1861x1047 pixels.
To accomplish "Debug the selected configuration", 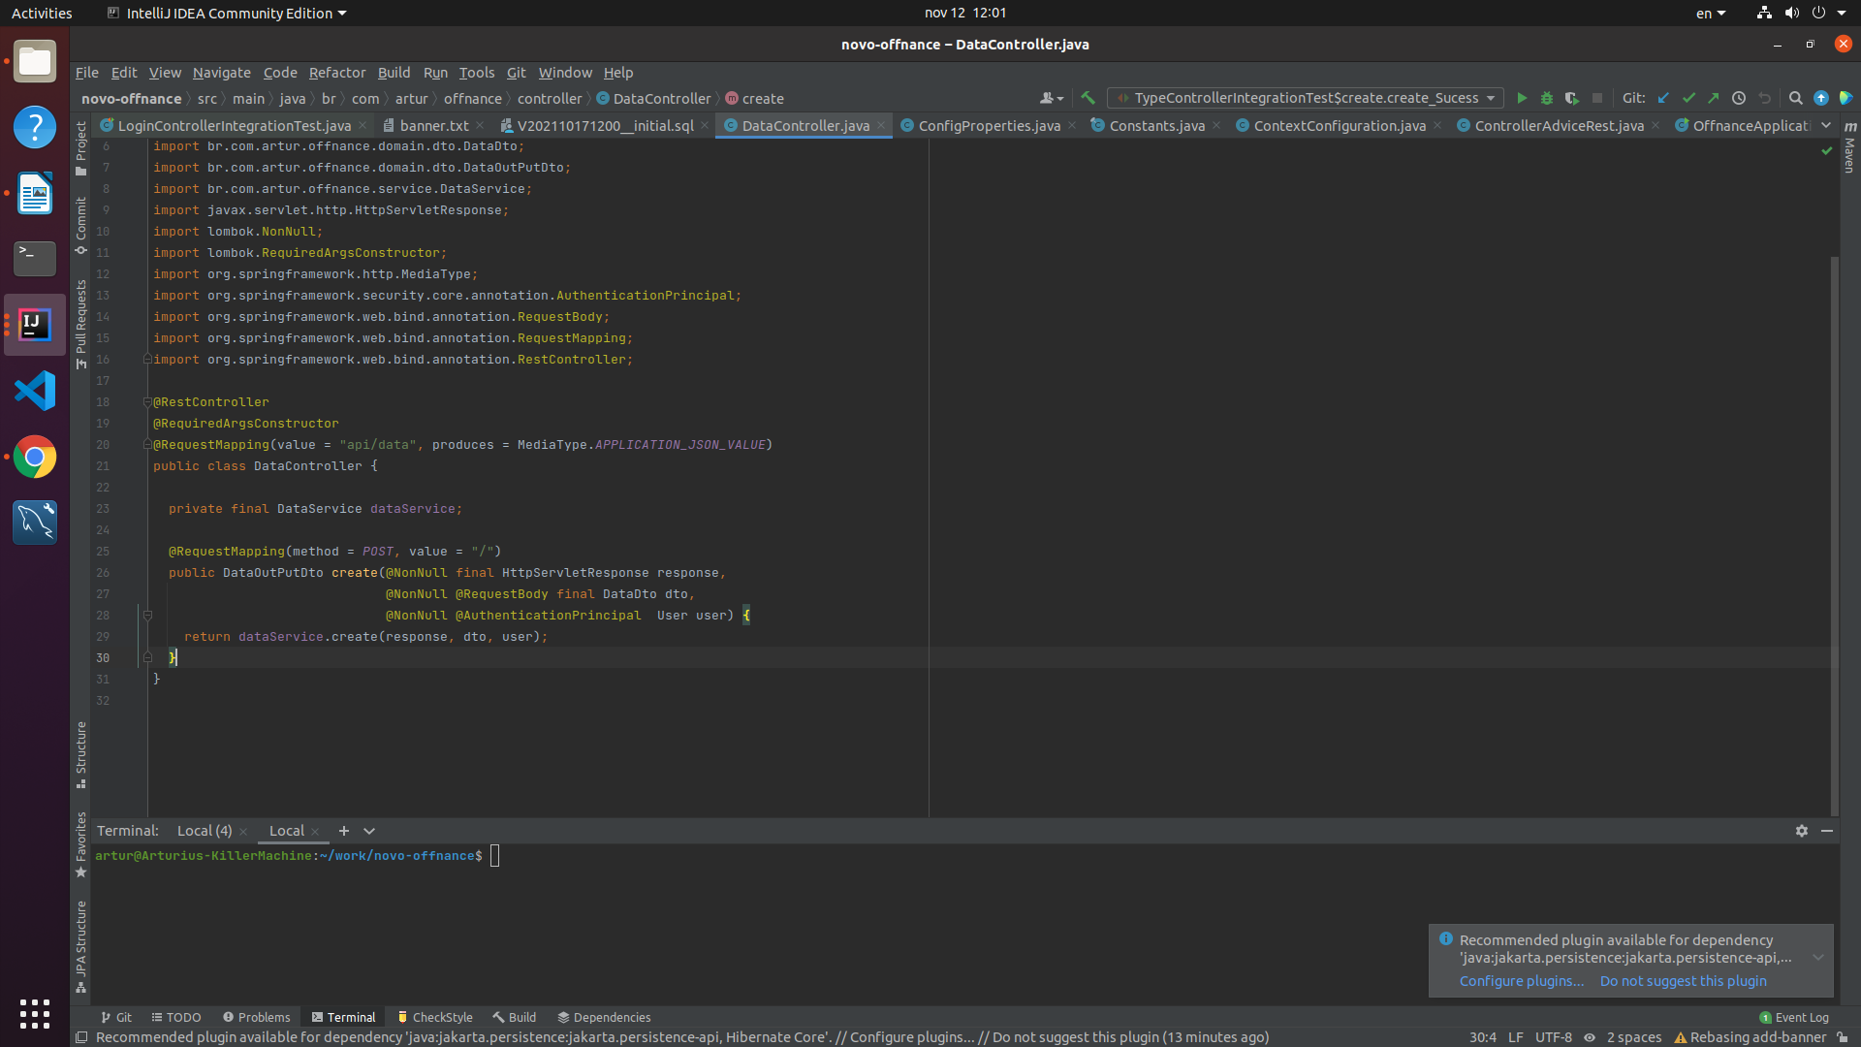I will click(x=1547, y=98).
